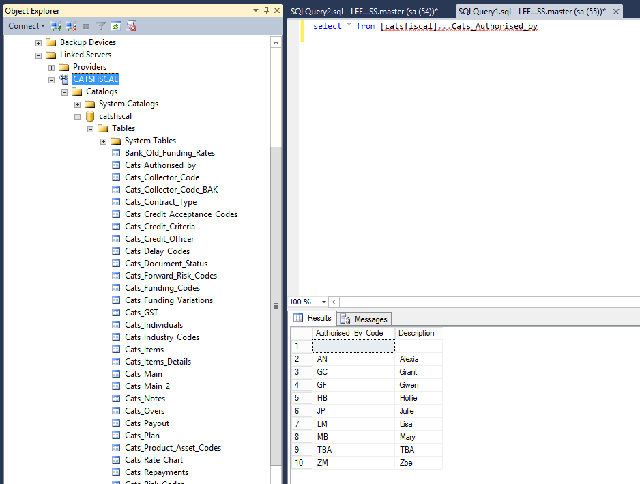Click the catsfiscal database cylinder icon
The width and height of the screenshot is (640, 484).
pyautogui.click(x=90, y=116)
